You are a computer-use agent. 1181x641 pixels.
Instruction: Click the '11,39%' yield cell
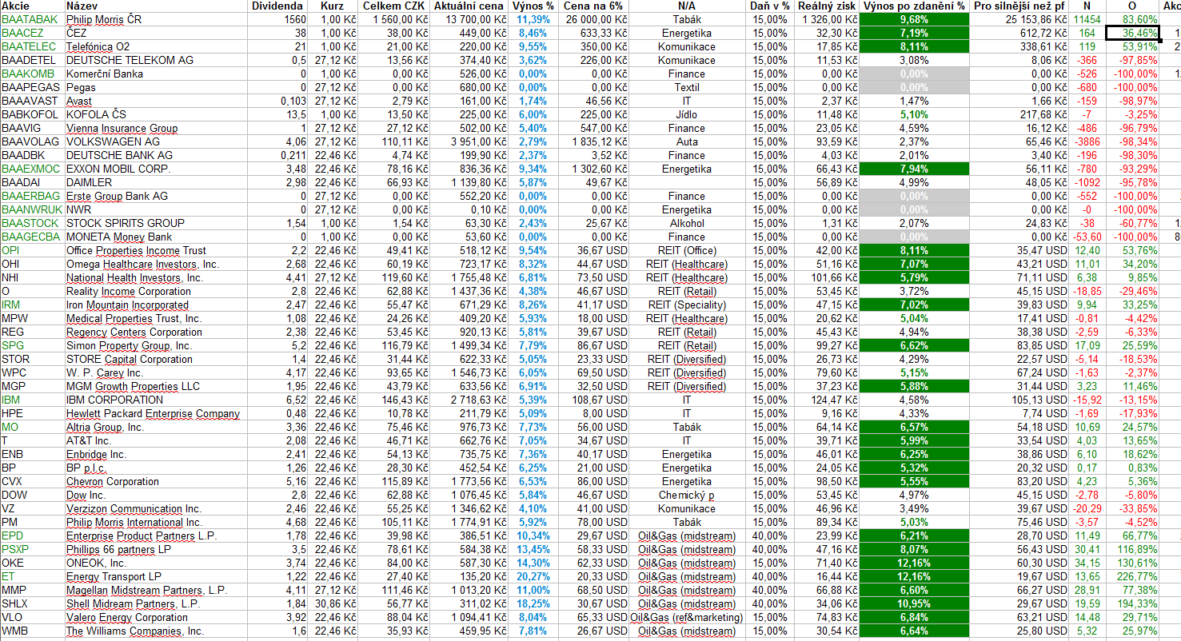coord(533,19)
